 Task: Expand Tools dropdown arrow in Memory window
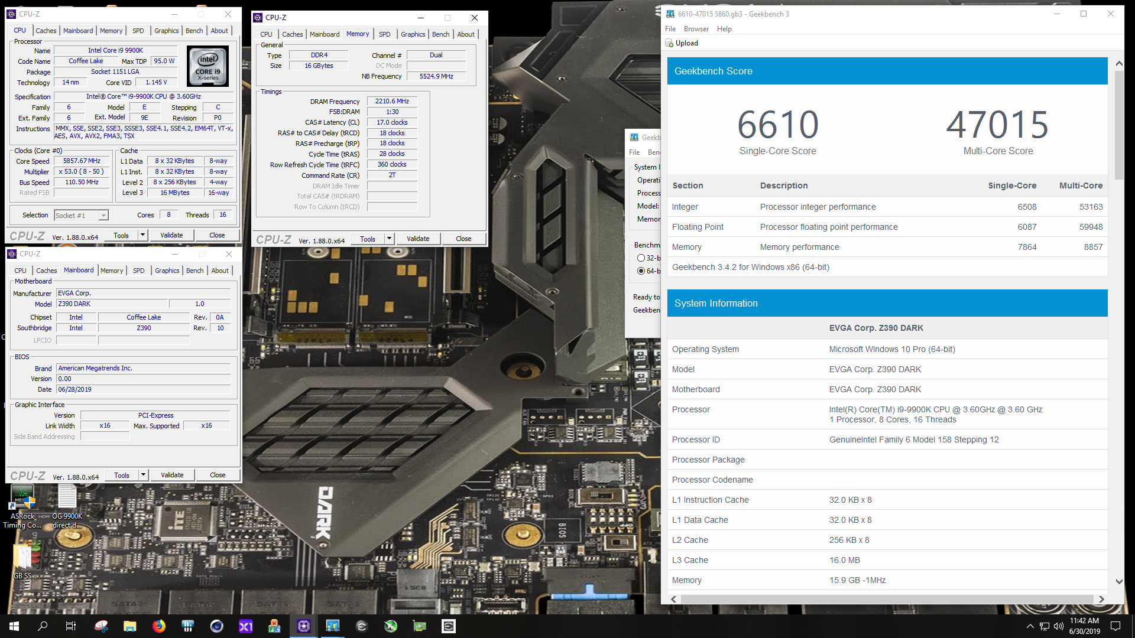(389, 239)
